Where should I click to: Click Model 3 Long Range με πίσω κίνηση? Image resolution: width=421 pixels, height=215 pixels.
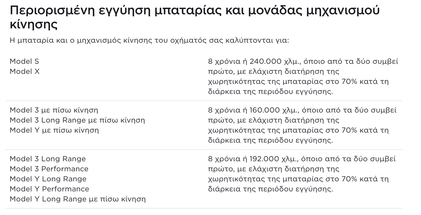(x=77, y=120)
